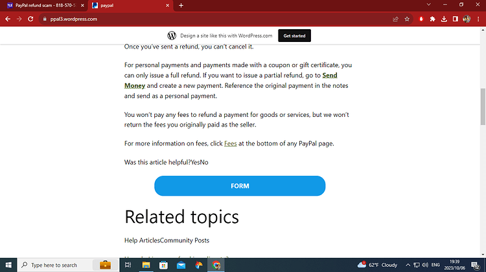Image resolution: width=486 pixels, height=272 pixels.
Task: Open the Chrome three-dot menu
Action: click(478, 19)
